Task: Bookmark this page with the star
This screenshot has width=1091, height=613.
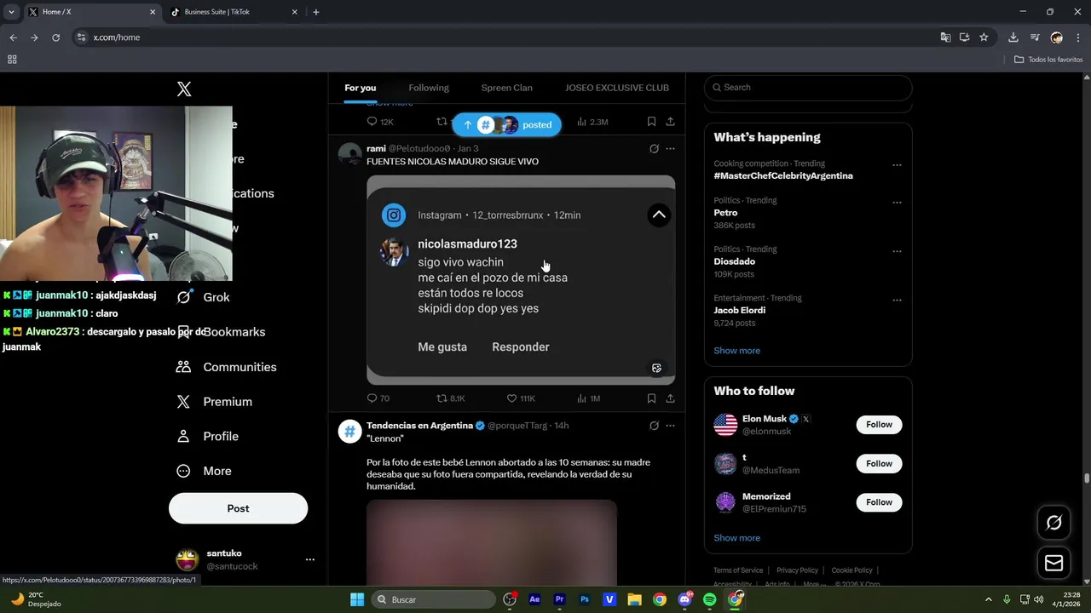Action: point(984,37)
